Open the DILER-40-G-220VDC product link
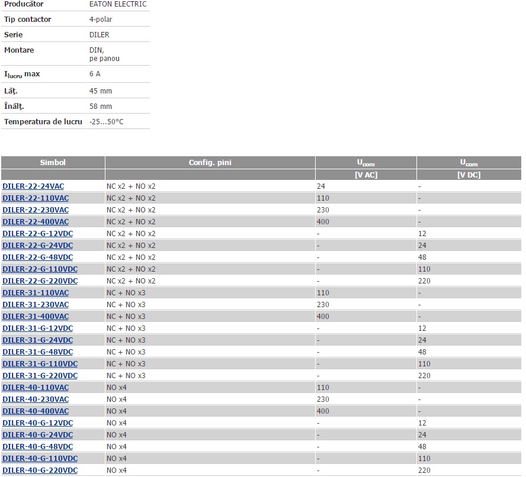The height and width of the screenshot is (477, 526). [x=40, y=470]
